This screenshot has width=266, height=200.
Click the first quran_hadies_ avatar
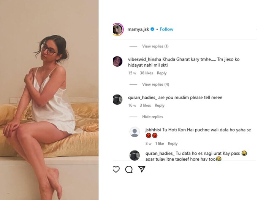118,99
